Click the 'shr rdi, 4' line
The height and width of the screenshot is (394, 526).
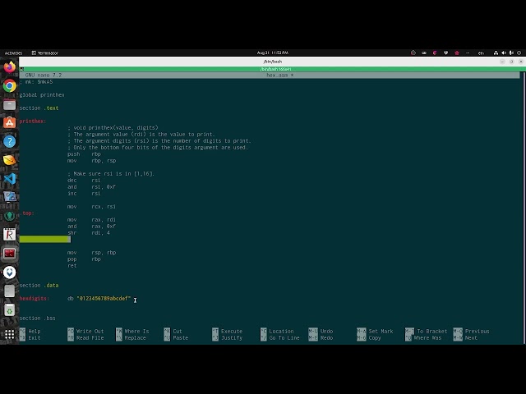point(89,232)
